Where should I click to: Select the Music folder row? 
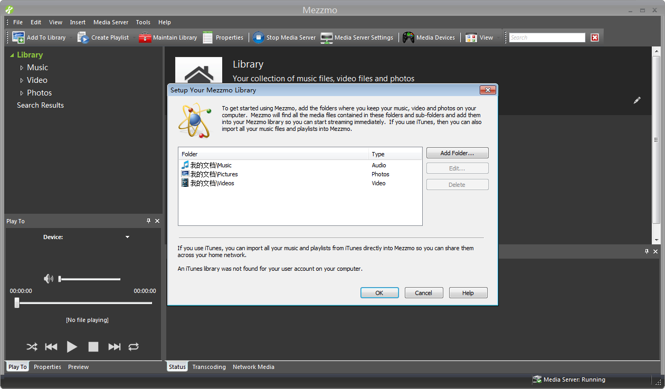[300, 165]
